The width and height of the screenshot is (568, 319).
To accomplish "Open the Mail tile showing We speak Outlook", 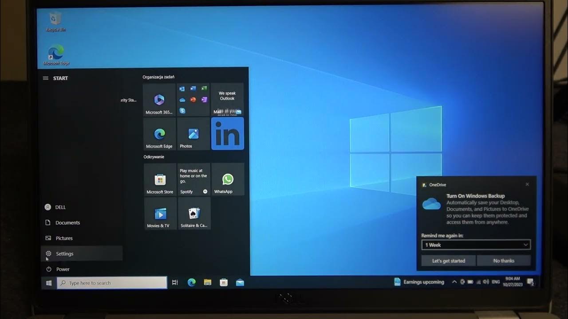I will (227, 100).
